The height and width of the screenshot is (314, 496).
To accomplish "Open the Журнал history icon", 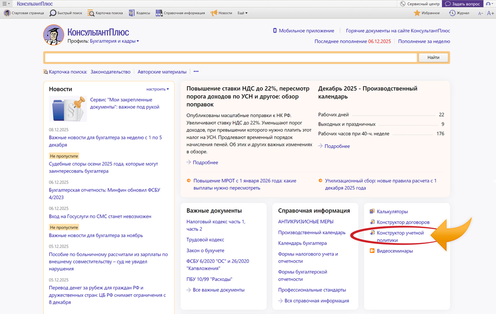I will click(452, 13).
